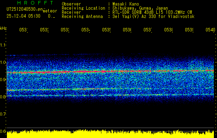Select observer name Masaki Kano
This screenshot has width=217, height=138.
[126, 4]
